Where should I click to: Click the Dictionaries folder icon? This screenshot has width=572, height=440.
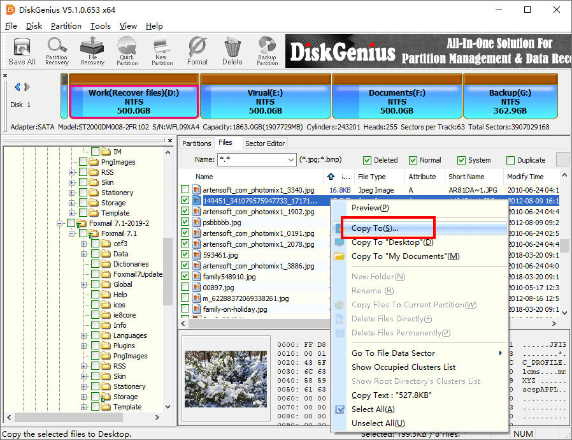(106, 264)
